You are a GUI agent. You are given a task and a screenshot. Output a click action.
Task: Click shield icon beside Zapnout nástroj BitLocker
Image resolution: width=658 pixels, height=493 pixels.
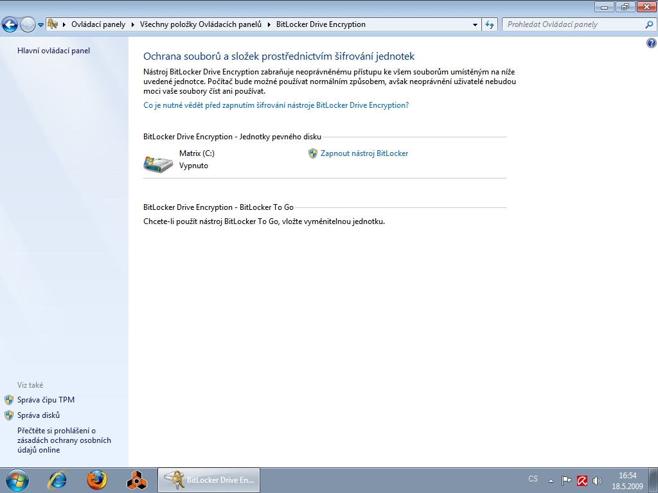(x=313, y=153)
